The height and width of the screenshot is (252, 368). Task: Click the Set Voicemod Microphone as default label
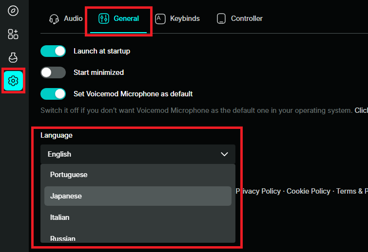point(133,94)
